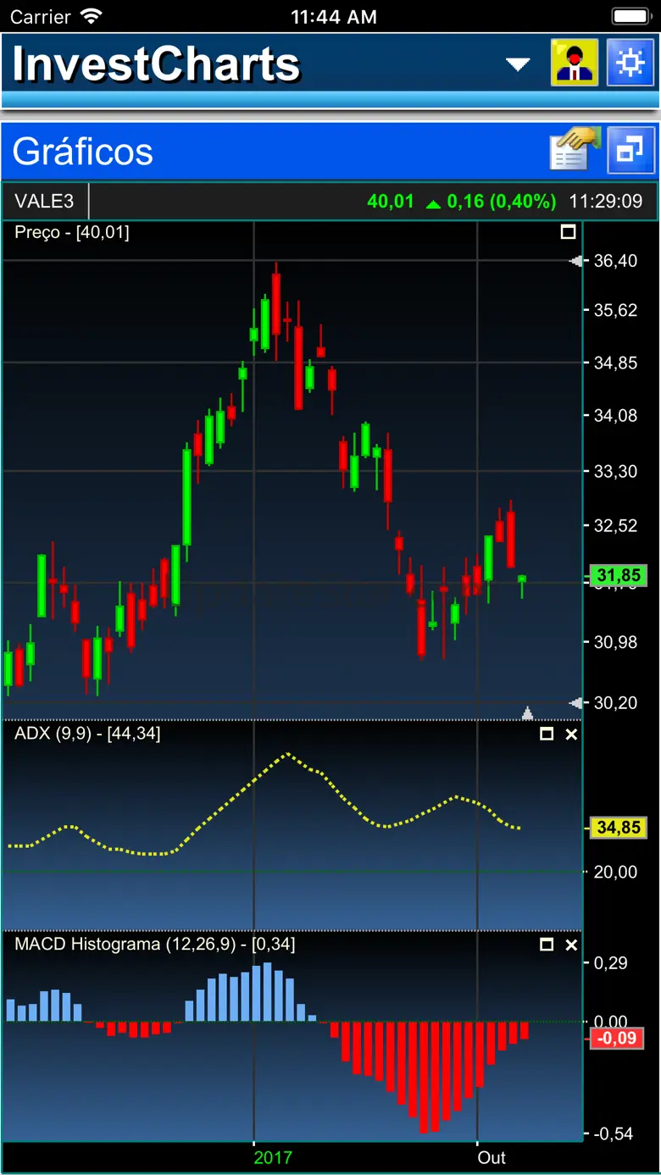Tap the battery icon in status bar

(x=631, y=16)
